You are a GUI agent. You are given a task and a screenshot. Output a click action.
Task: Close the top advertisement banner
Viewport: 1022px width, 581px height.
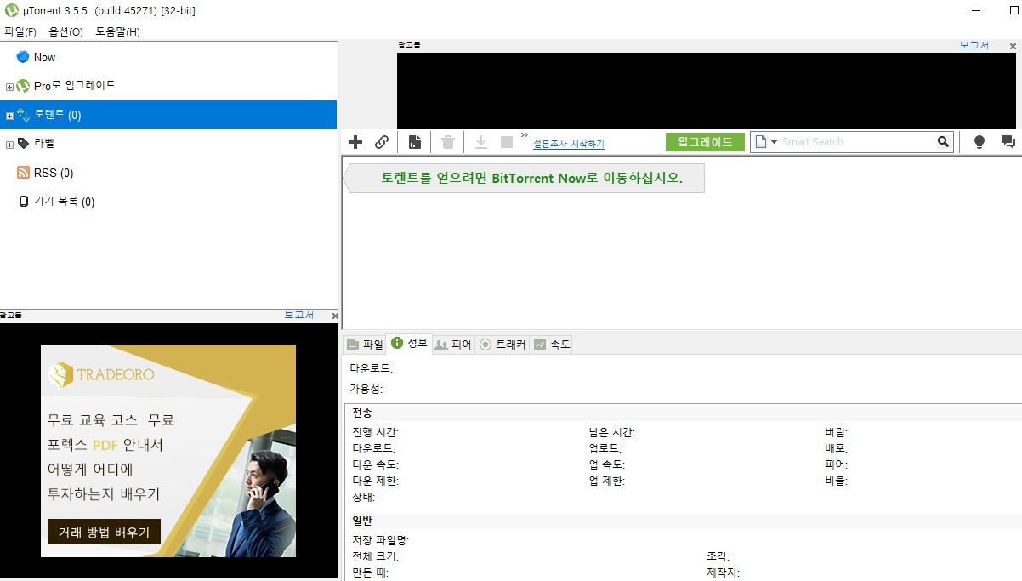[x=1013, y=45]
